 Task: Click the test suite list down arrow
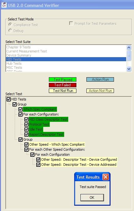pos(129,69)
